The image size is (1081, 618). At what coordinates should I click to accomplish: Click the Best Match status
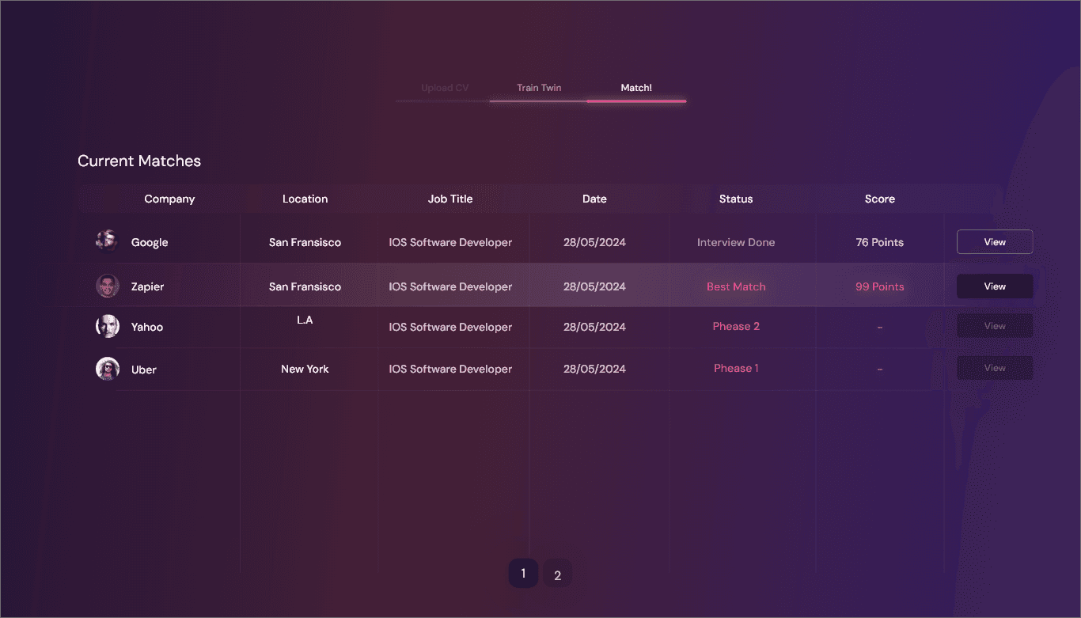point(736,286)
